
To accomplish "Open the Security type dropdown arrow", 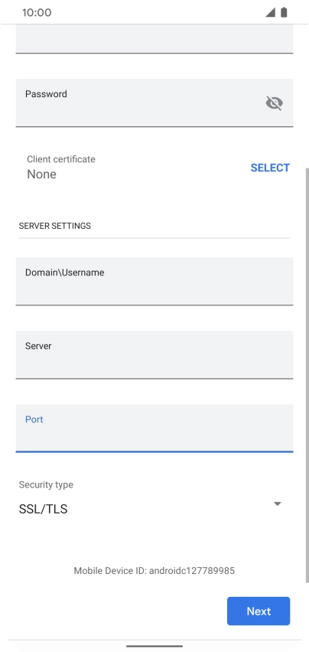I will [x=278, y=504].
